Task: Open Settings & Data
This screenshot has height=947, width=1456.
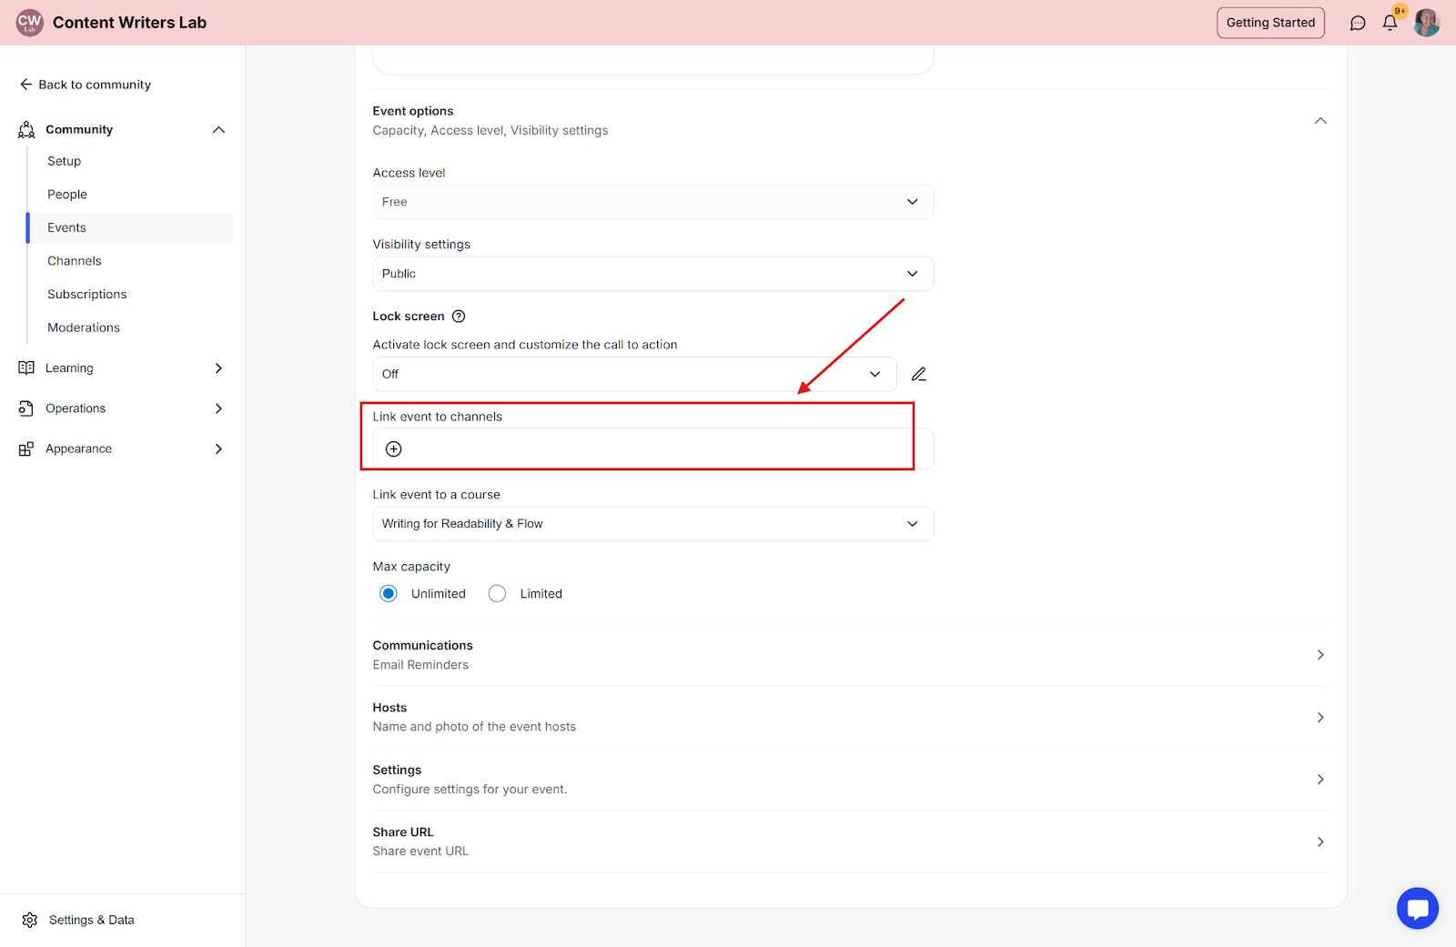Action: 91,921
